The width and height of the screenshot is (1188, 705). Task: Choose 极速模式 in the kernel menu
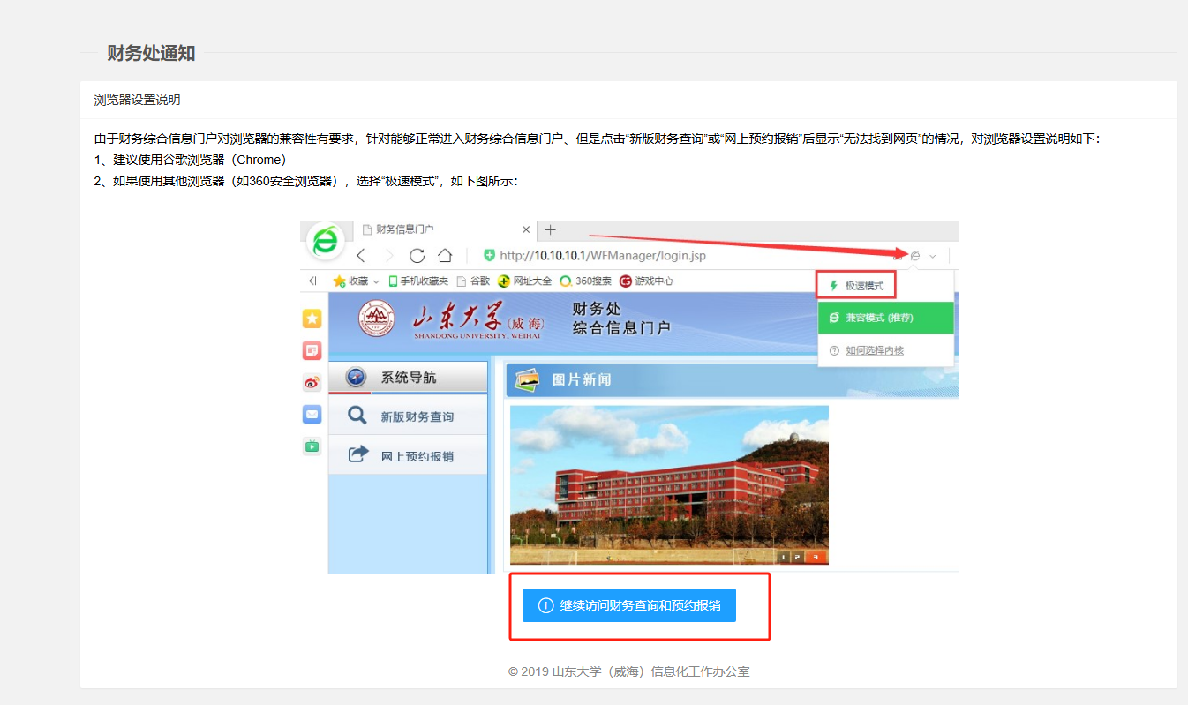pyautogui.click(x=856, y=285)
